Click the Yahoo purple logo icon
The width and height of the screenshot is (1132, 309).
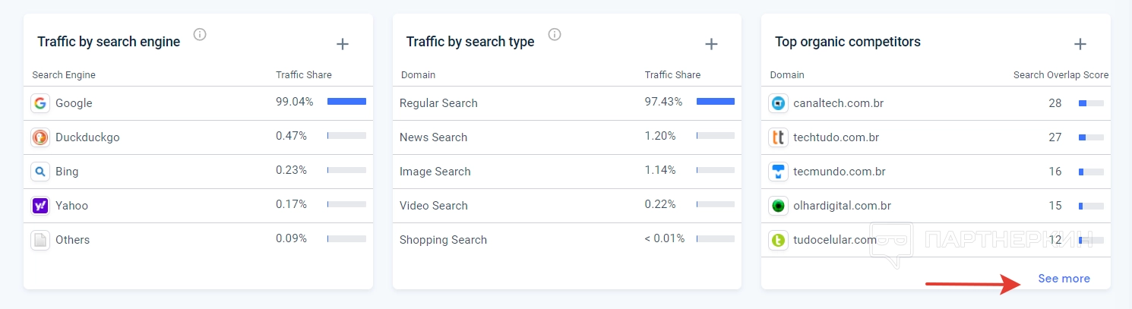(x=40, y=206)
